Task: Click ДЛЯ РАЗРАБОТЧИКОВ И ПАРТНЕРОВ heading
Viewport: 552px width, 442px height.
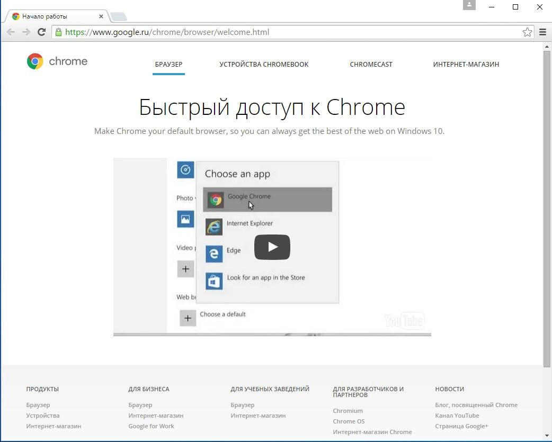Action: (x=368, y=392)
